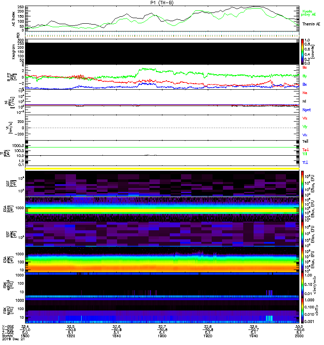This screenshot has width=324, height=345.
Task: Click the 1920 time tick label
Action: tap(208, 336)
